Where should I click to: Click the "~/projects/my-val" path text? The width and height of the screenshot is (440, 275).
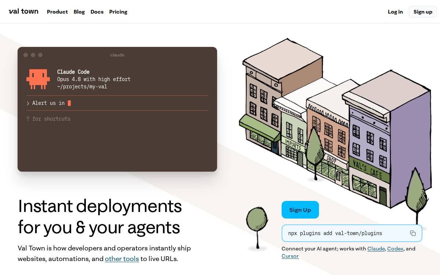[82, 87]
